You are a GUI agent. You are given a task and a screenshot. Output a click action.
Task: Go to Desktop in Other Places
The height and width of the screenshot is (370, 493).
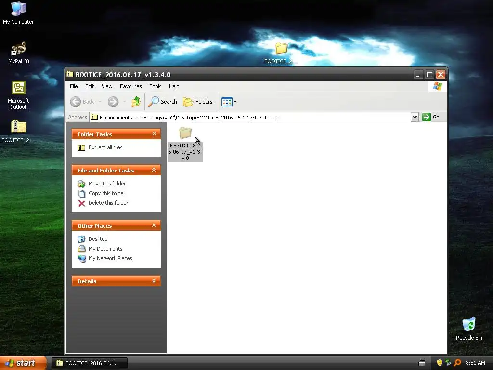coord(98,239)
